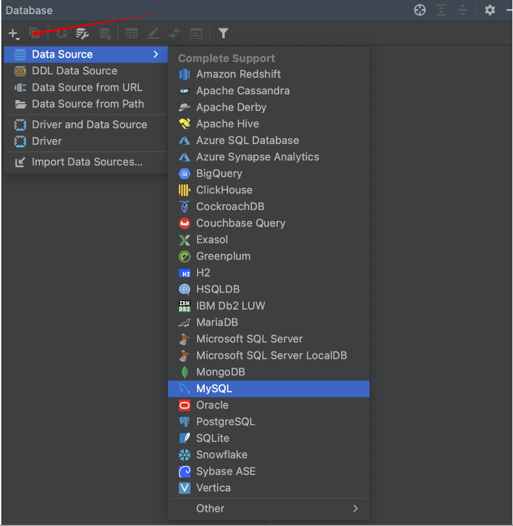This screenshot has width=513, height=526.
Task: Select Sybase ASE data source
Action: (x=269, y=471)
